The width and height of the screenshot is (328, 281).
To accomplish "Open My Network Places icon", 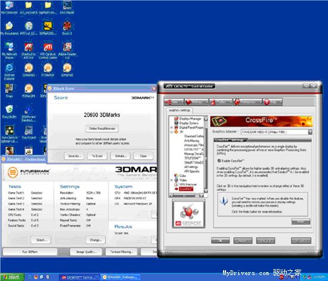I will [10, 51].
